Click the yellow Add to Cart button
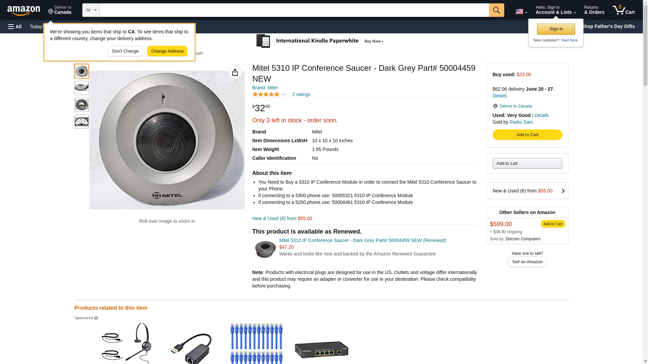 [x=527, y=135]
